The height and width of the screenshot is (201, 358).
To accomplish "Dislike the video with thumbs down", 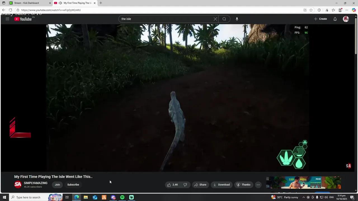I will [x=185, y=185].
